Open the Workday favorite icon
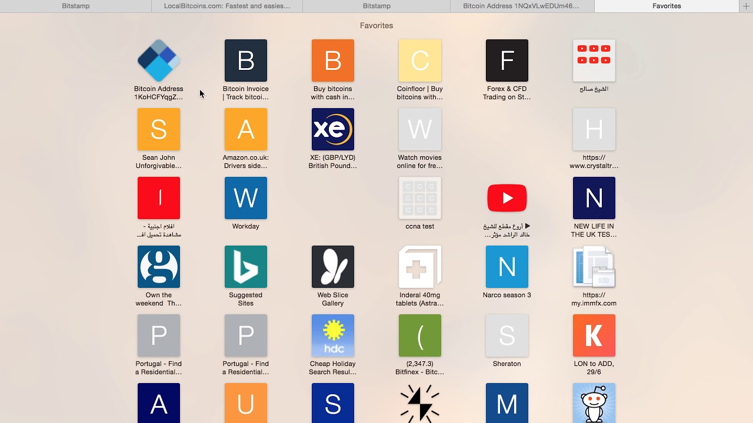This screenshot has height=423, width=753. 246,198
